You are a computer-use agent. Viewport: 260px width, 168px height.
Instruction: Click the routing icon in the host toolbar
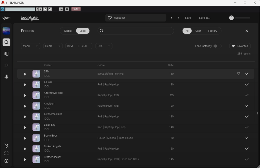61,9
